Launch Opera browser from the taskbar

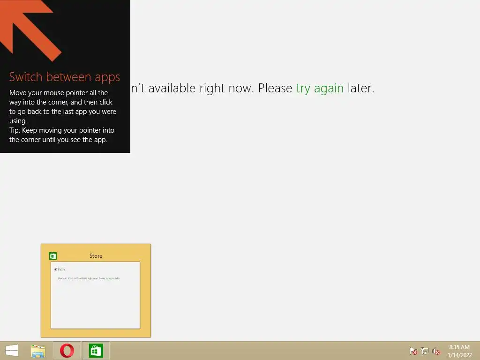[x=67, y=351]
